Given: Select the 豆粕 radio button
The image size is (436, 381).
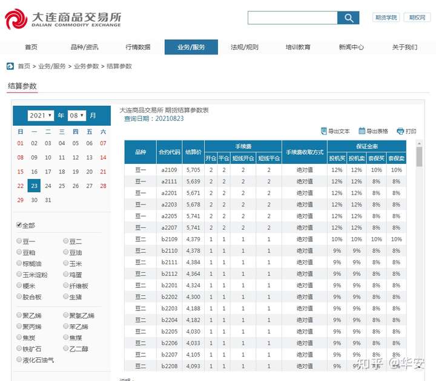Looking at the screenshot, I should click(19, 252).
